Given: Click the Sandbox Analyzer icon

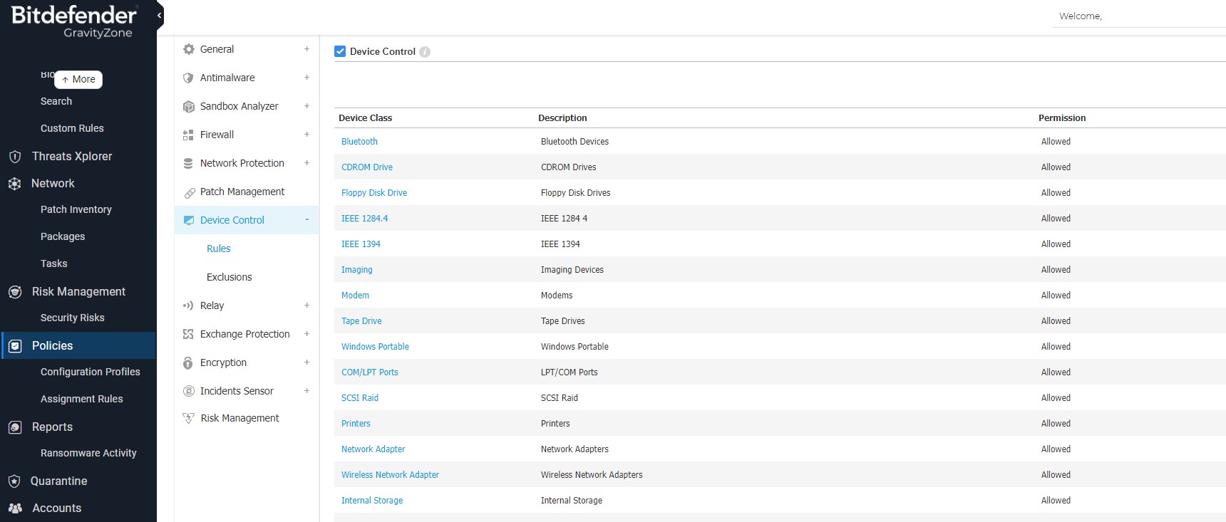Looking at the screenshot, I should click(189, 106).
